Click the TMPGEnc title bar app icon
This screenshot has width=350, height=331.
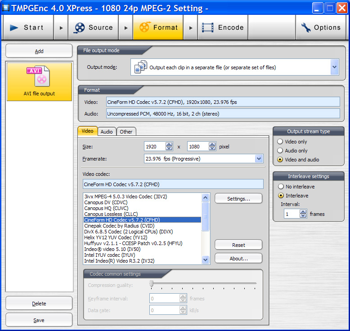5,8
